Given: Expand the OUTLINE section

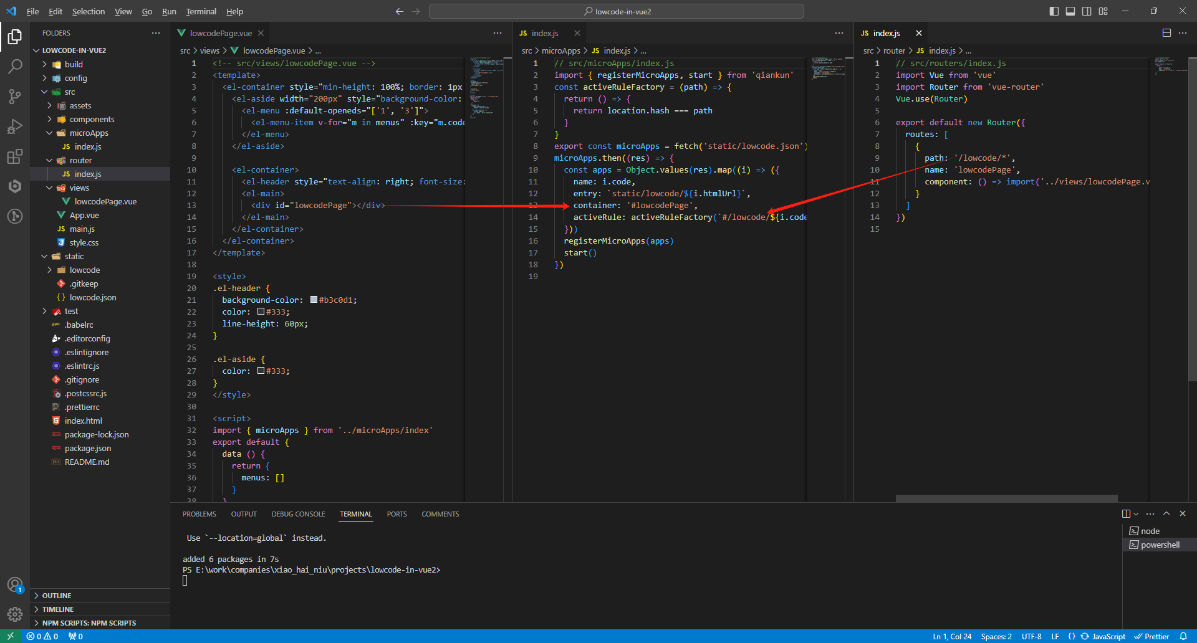Looking at the screenshot, I should [57, 596].
